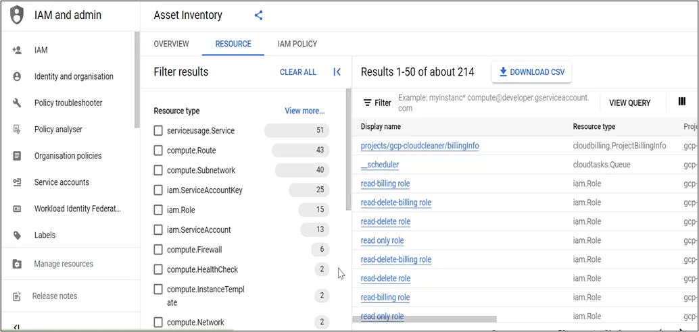
Task: Click the Service accounts icon in sidebar
Action: tap(18, 182)
